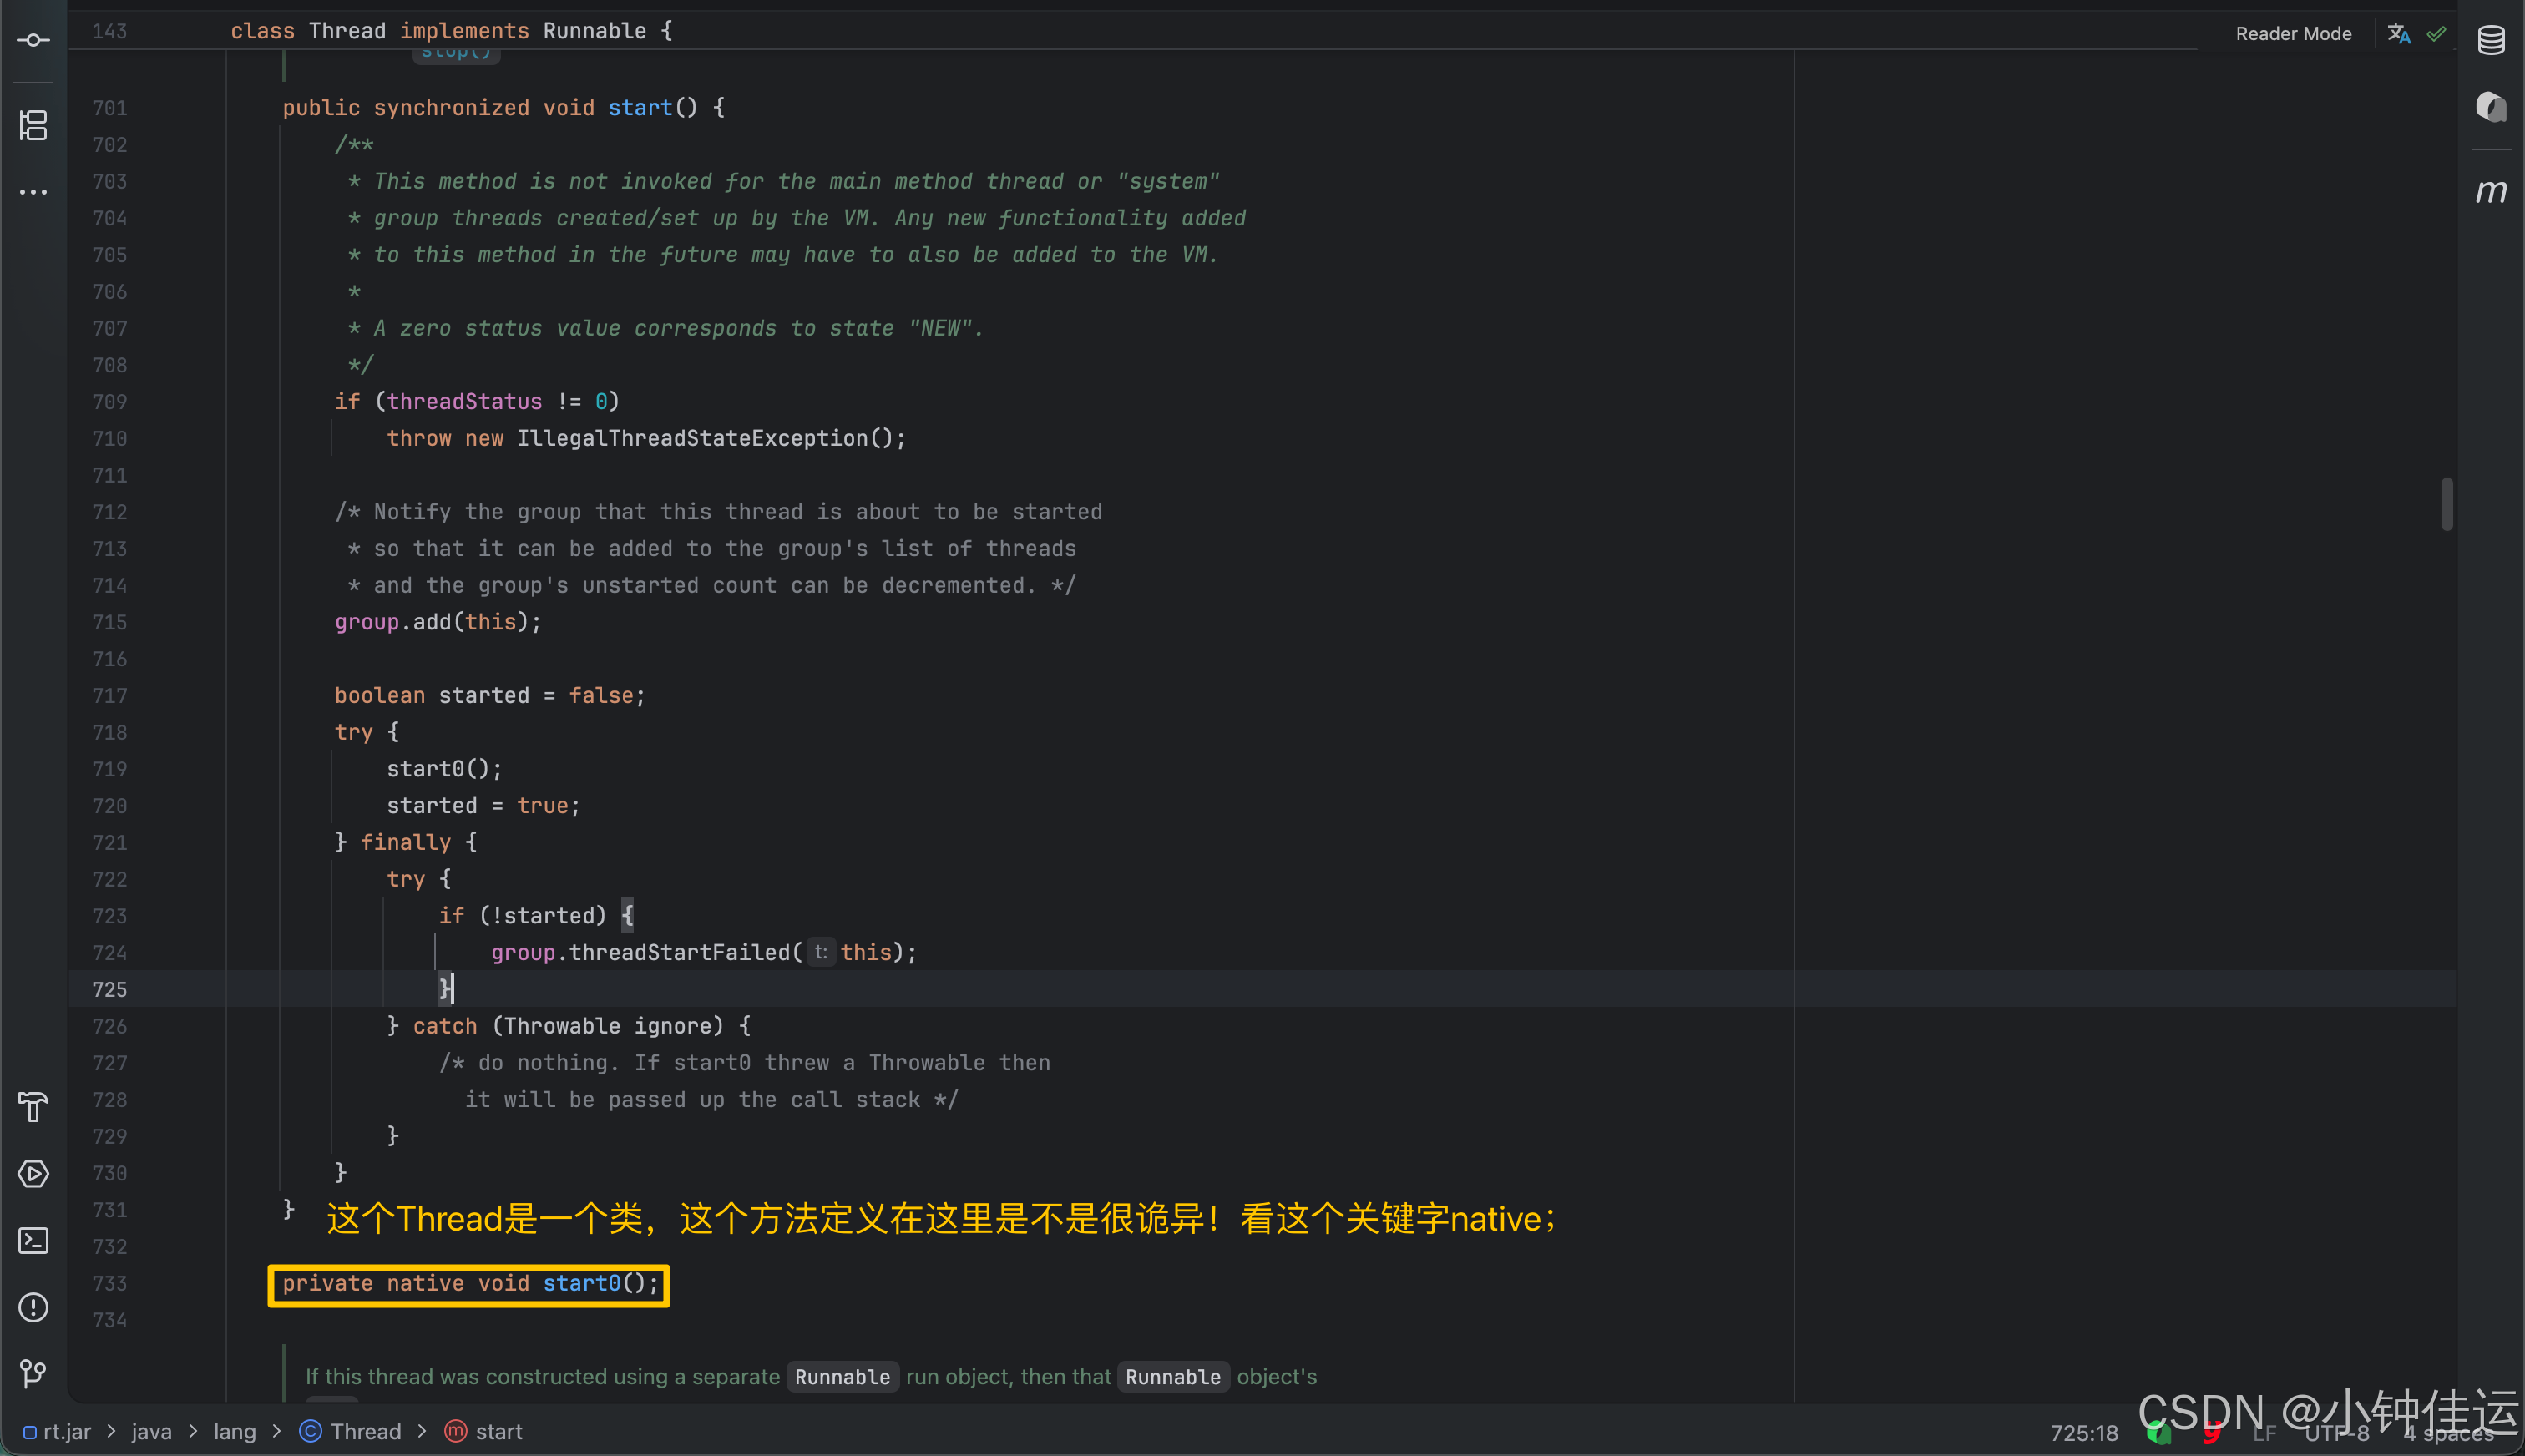Image resolution: width=2525 pixels, height=1456 pixels.
Task: Click the green inspections checkmark widget
Action: coord(2436,33)
